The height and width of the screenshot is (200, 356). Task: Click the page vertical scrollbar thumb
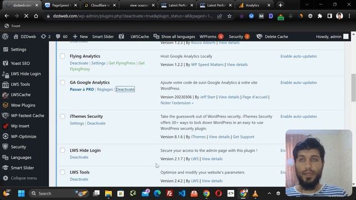click(x=354, y=88)
